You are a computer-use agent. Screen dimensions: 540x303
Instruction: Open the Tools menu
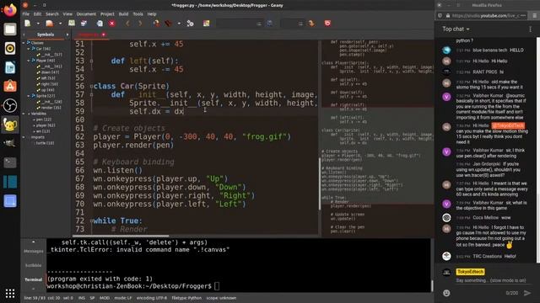tap(138, 14)
